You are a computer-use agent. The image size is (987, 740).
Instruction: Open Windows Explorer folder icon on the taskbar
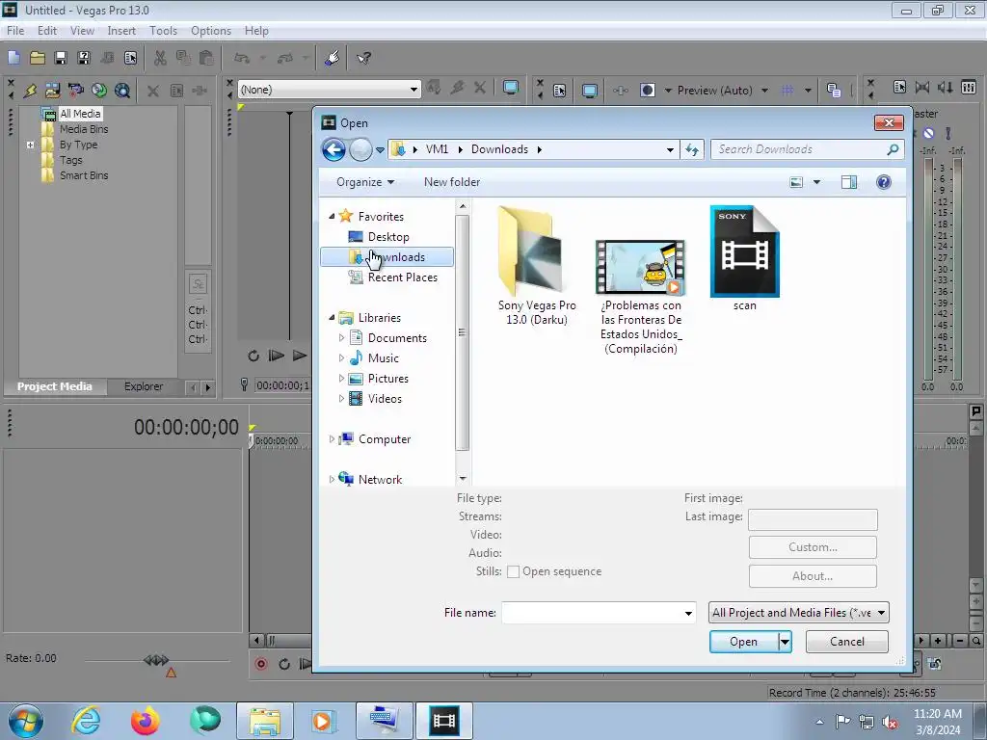[264, 721]
